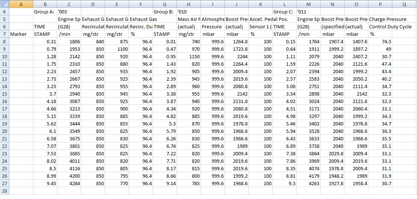
Task: Click cell with value 1948.2
Action: pyautogui.click(x=332, y=175)
